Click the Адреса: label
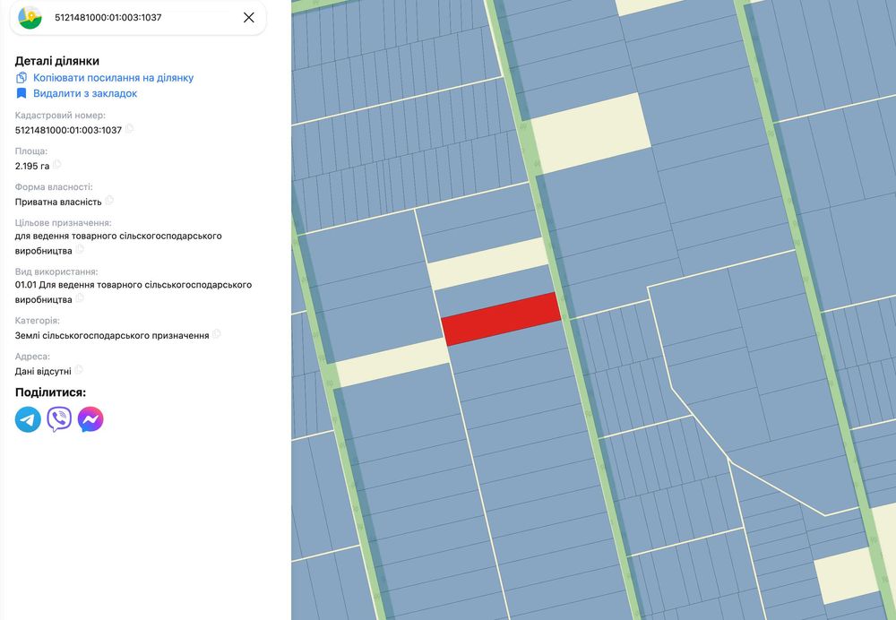This screenshot has width=896, height=620. pos(32,357)
